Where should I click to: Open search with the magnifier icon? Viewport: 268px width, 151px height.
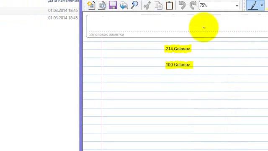click(x=134, y=5)
